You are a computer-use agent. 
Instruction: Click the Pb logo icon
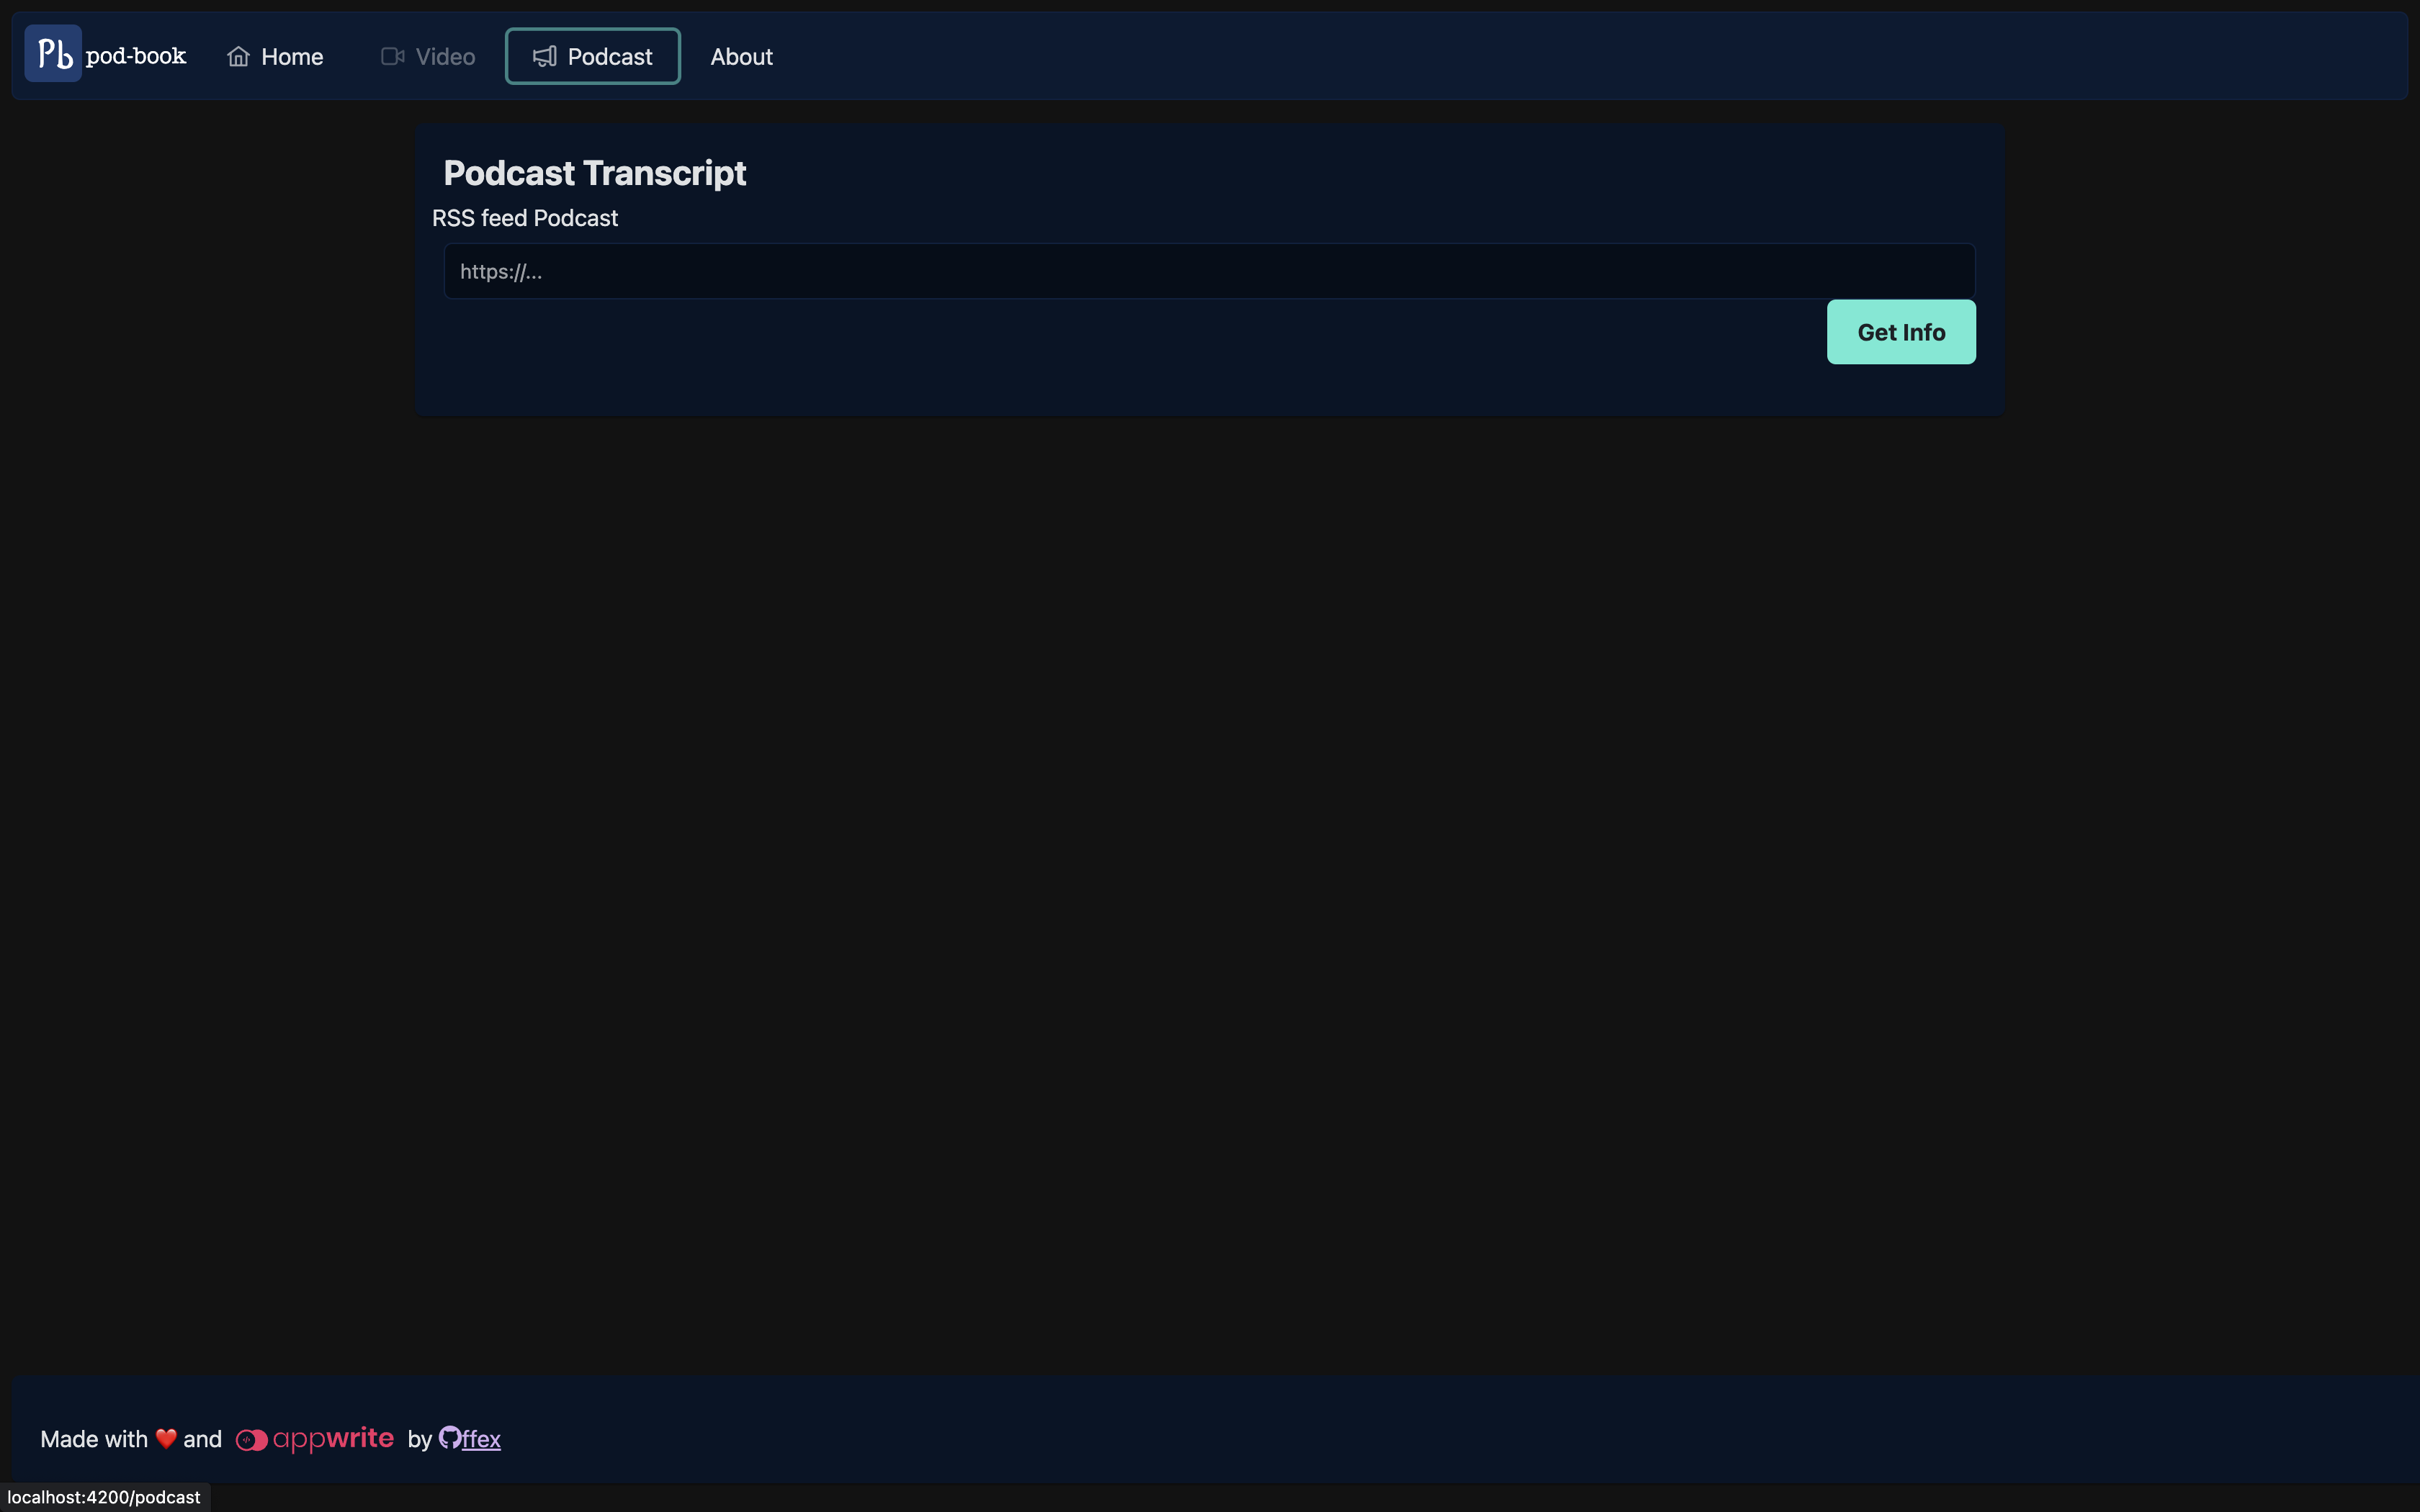(53, 54)
